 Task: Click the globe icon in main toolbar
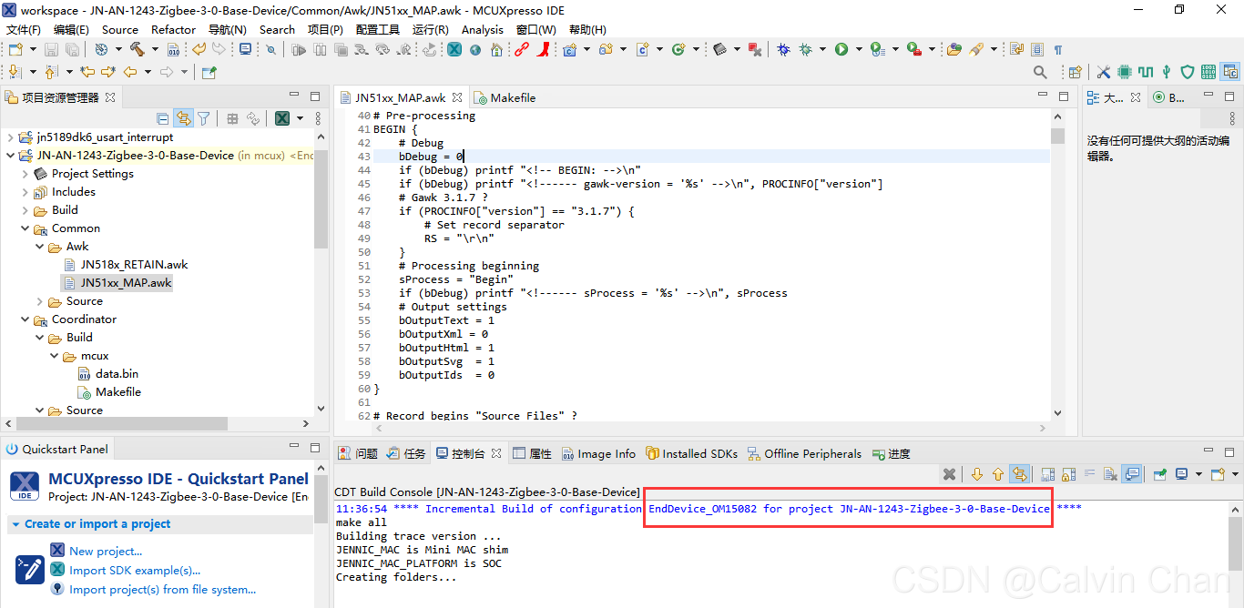(475, 50)
